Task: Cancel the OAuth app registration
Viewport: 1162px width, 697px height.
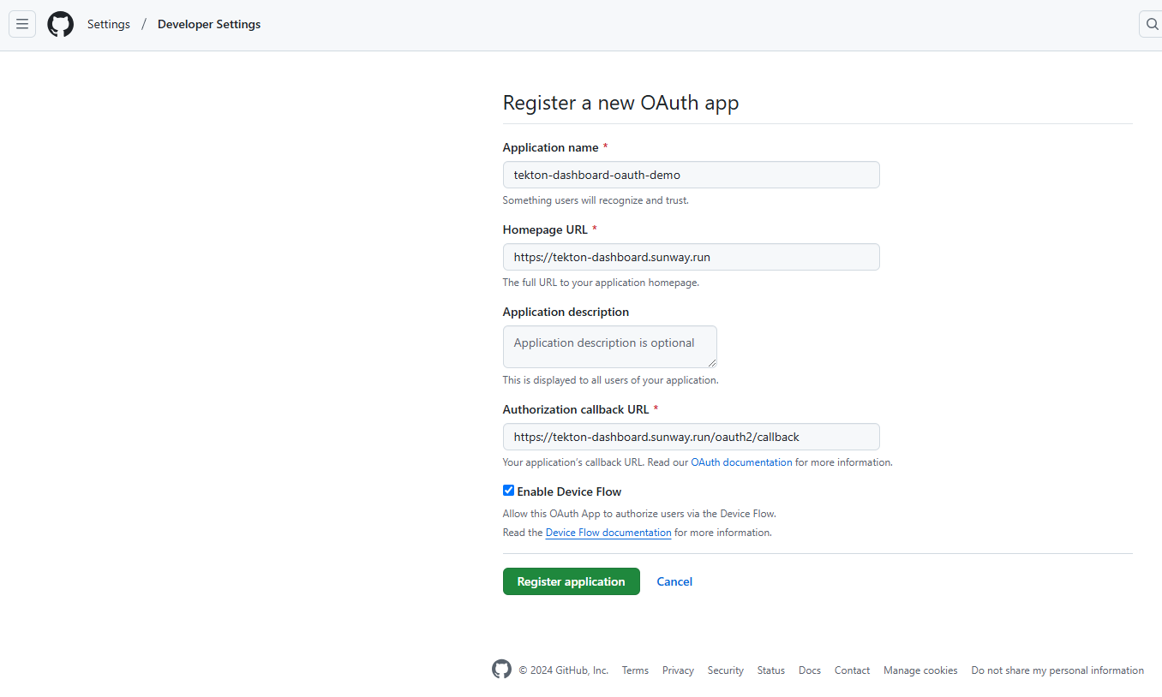Action: 674,581
